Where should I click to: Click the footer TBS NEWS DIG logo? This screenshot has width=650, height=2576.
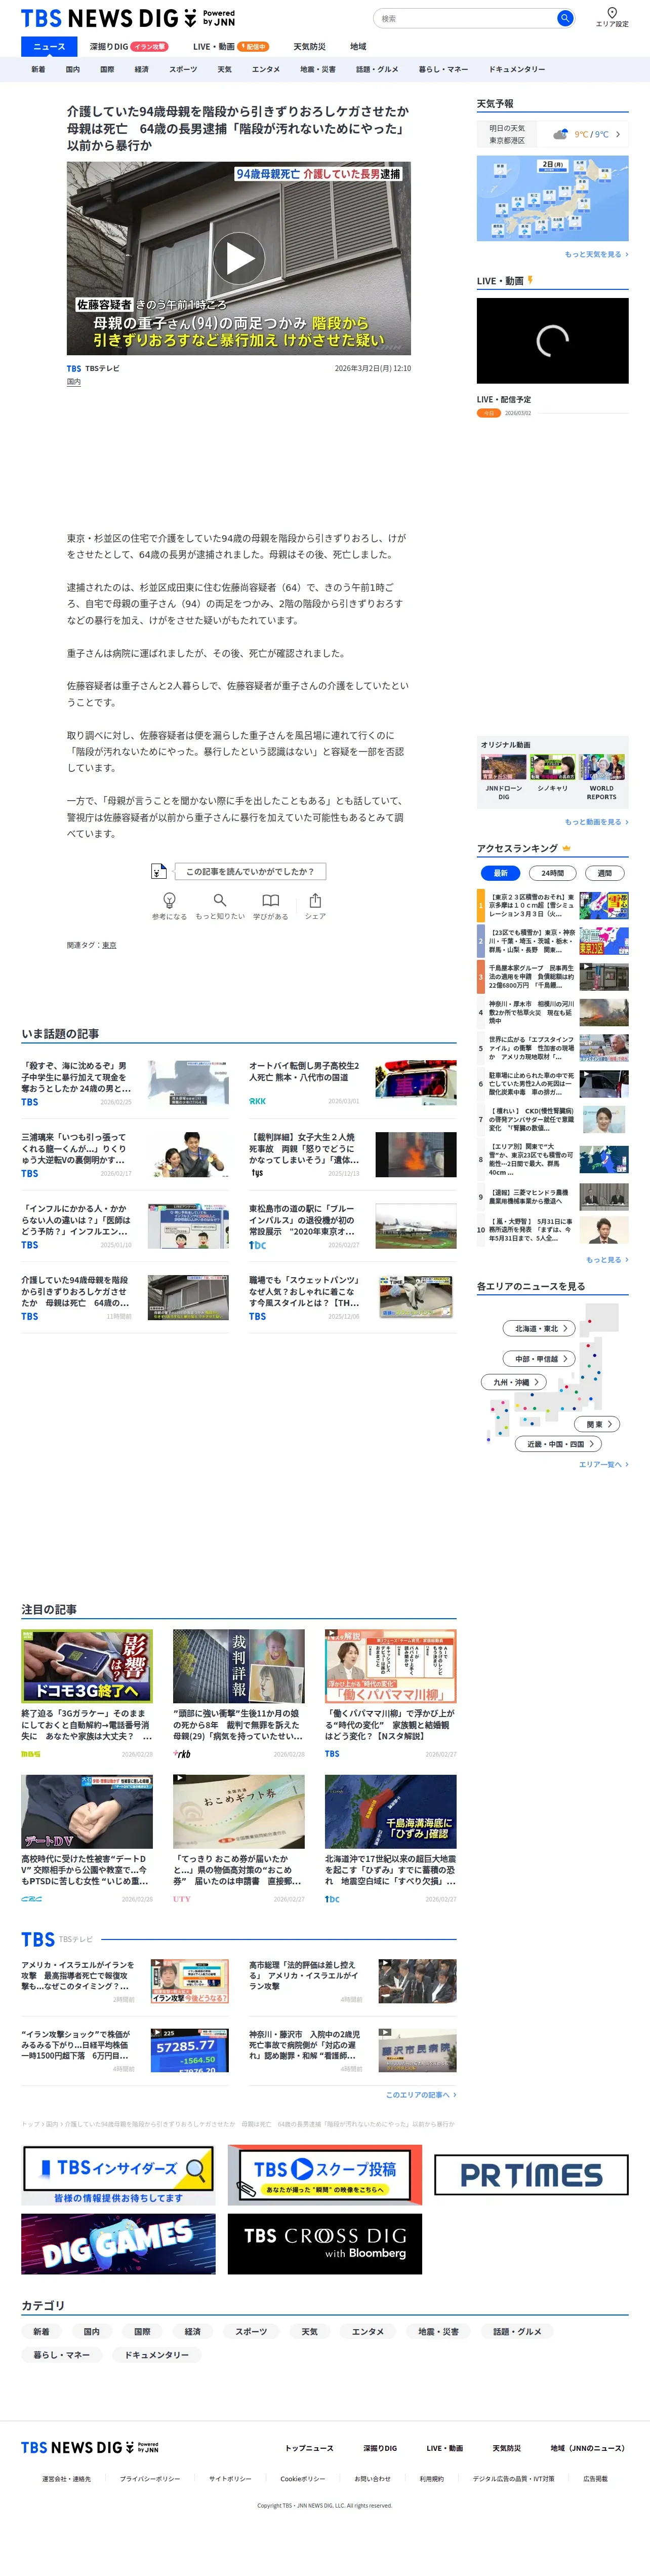[90, 2447]
